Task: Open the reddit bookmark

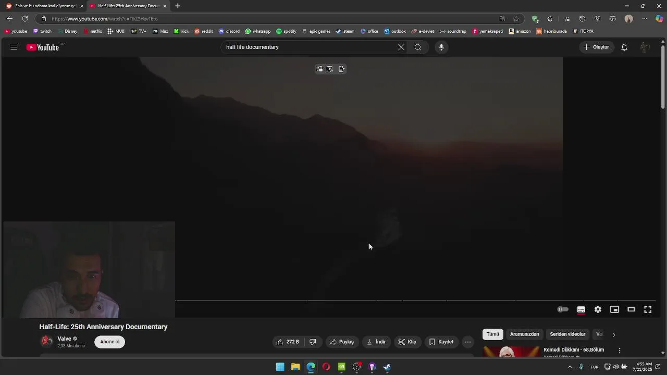Action: click(204, 31)
